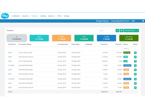Sort by Total column header
This screenshot has width=145, height=109.
click(104, 44)
